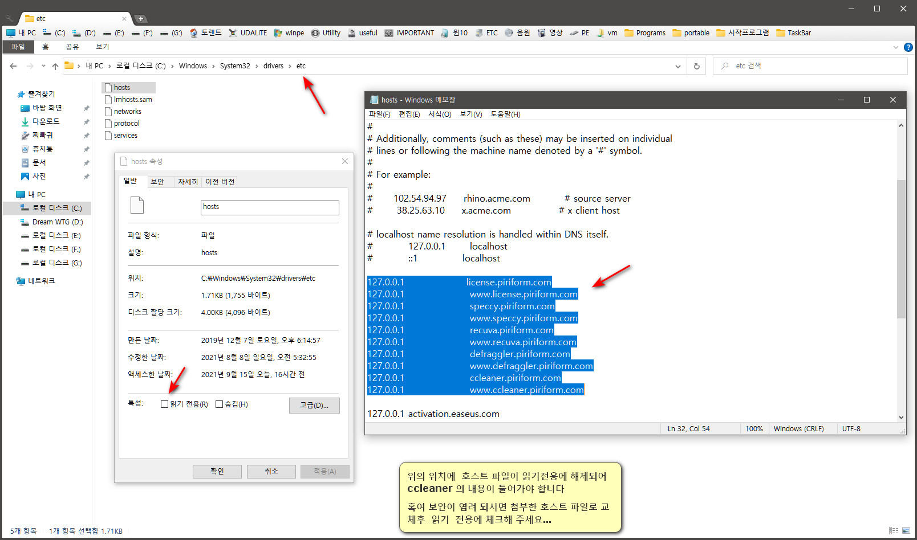Image resolution: width=917 pixels, height=540 pixels.
Task: Go back with the Explorer back arrow
Action: click(x=13, y=66)
